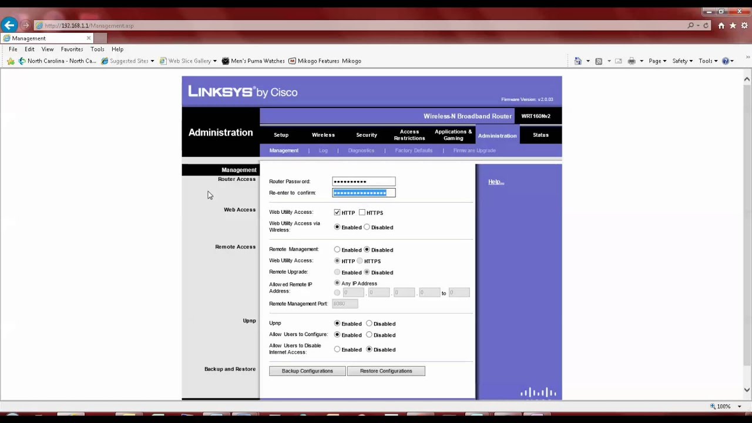This screenshot has height=423, width=752.
Task: Select Enabled for Upnp
Action: (337, 323)
